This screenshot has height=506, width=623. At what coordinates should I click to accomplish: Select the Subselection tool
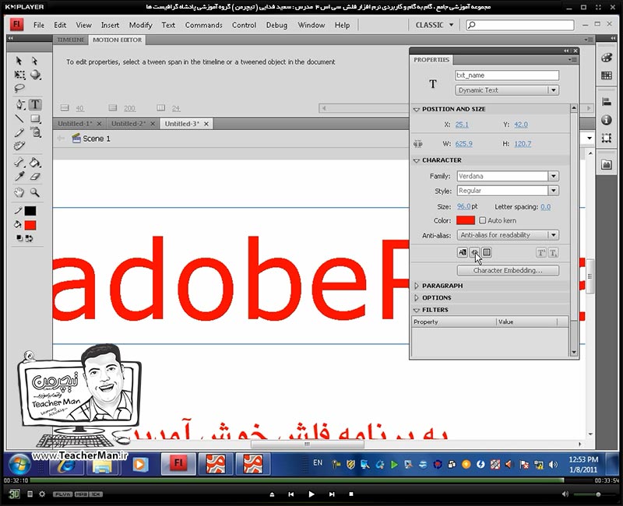[x=34, y=61]
